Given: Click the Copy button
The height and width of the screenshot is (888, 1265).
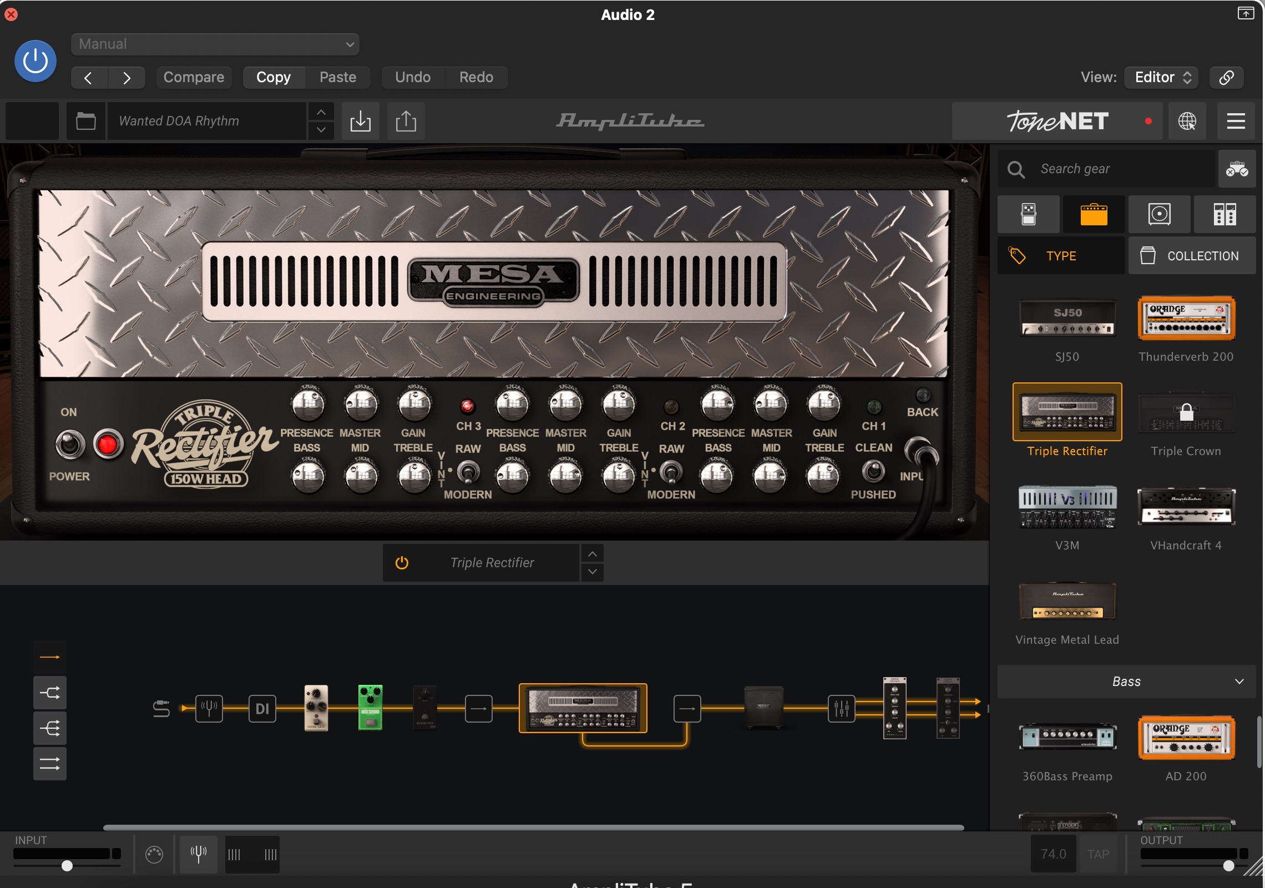Looking at the screenshot, I should [274, 78].
